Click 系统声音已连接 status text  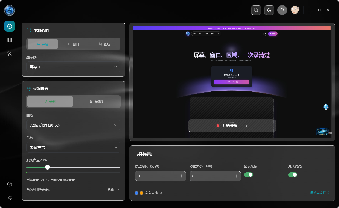pos(51,180)
